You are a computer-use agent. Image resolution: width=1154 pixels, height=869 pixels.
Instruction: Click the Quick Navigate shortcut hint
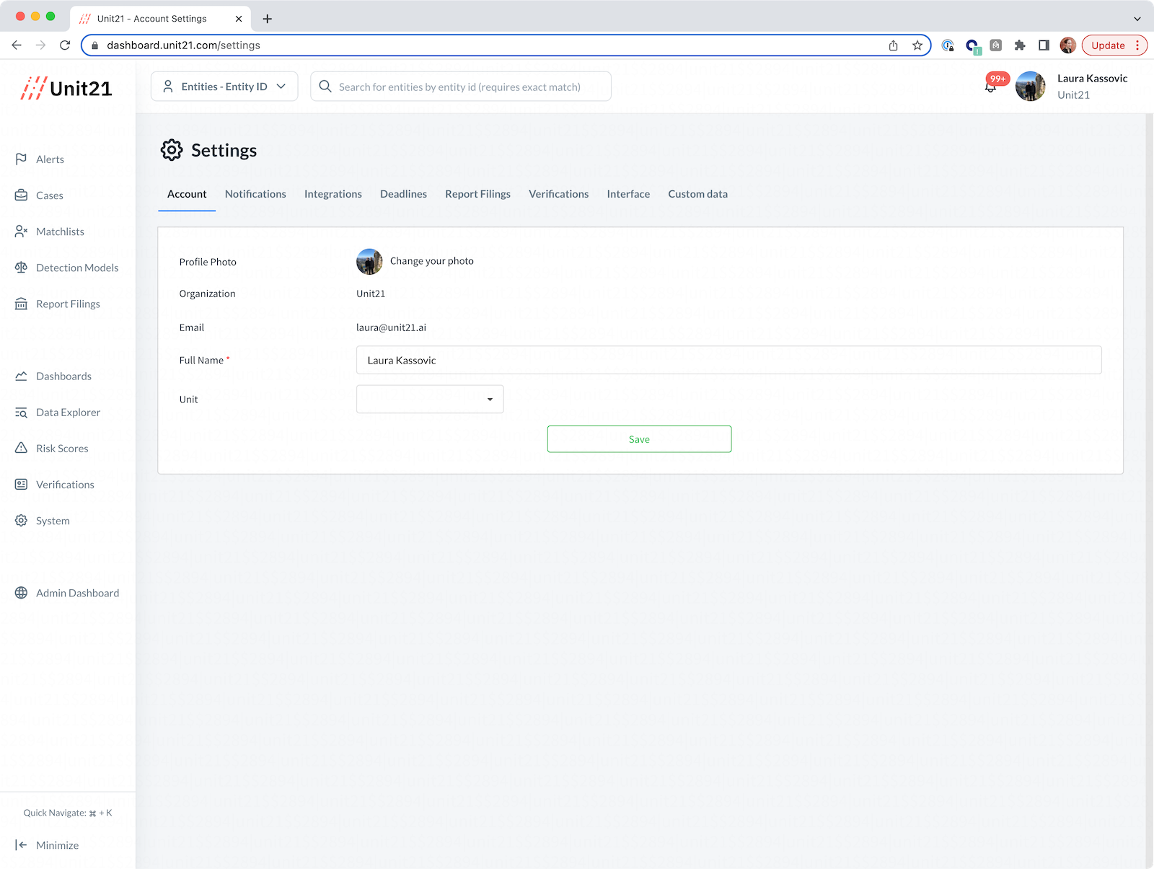coord(68,813)
